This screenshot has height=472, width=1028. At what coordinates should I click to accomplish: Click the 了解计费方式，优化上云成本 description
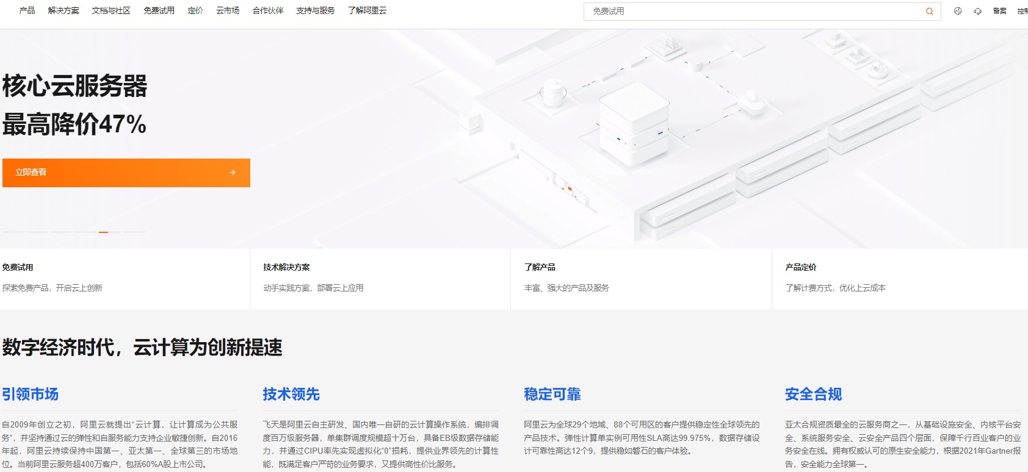click(x=835, y=288)
